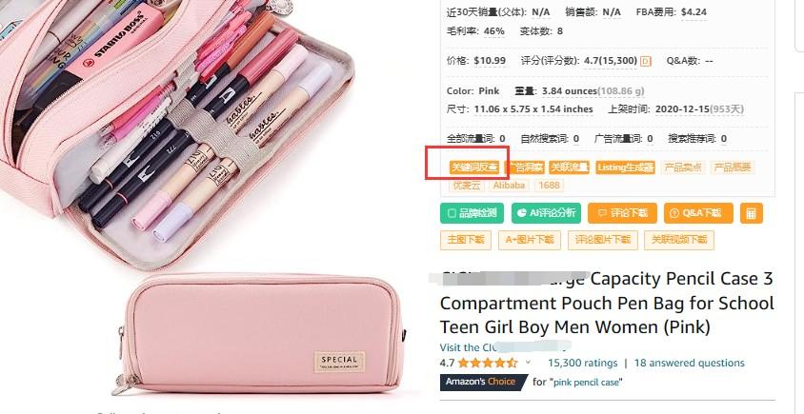804x414 pixels.
Task: Open AI评论分析 review analysis
Action: point(546,213)
